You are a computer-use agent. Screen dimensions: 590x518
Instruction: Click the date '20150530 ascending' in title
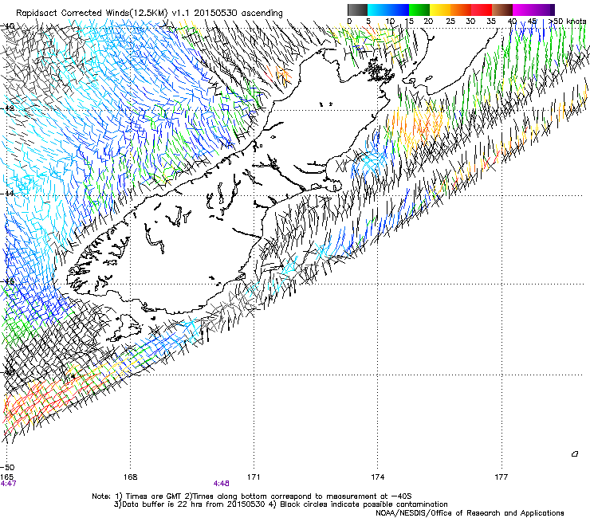(x=238, y=13)
